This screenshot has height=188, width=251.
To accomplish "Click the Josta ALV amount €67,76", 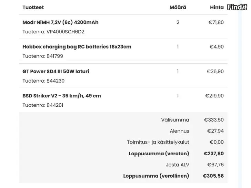I will (215, 165).
